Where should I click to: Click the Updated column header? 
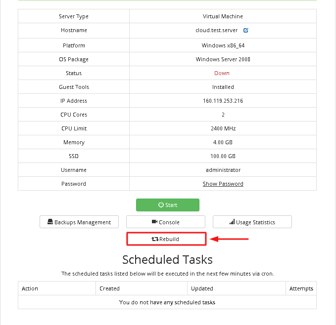pos(202,288)
